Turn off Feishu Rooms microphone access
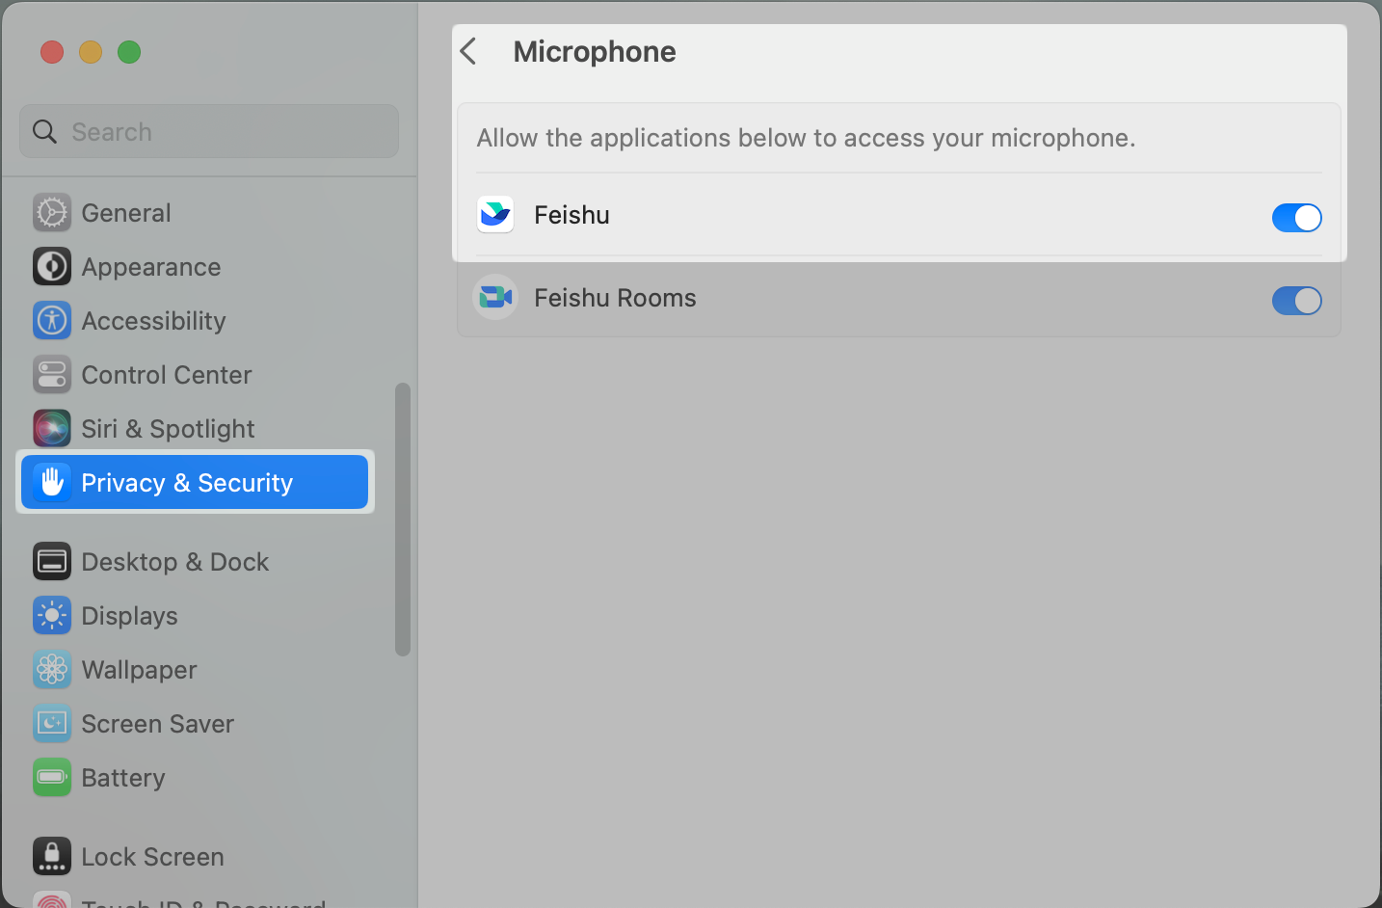1382x908 pixels. click(x=1296, y=301)
